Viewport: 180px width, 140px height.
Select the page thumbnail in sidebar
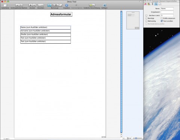tap(133, 20)
